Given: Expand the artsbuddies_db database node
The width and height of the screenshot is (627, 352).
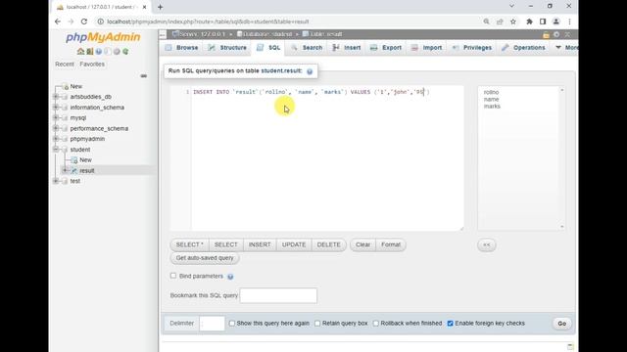Looking at the screenshot, I should click(x=56, y=97).
